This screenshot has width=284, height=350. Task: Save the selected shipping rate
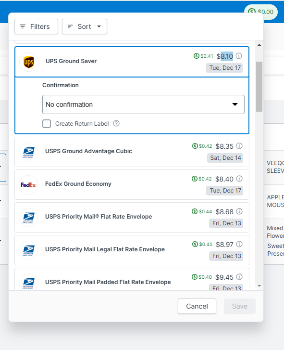(240, 306)
